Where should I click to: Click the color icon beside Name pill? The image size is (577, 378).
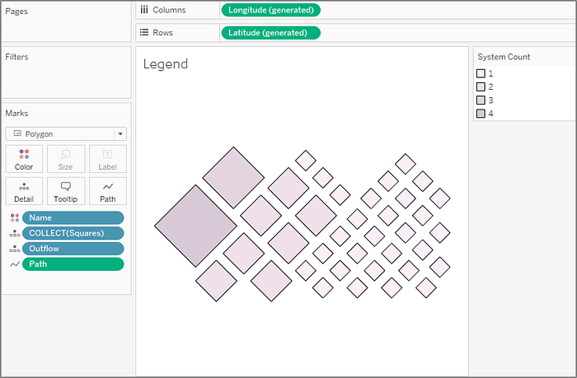click(15, 217)
